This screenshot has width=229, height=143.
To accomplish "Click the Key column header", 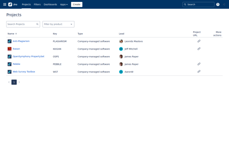I will pos(55,34).
